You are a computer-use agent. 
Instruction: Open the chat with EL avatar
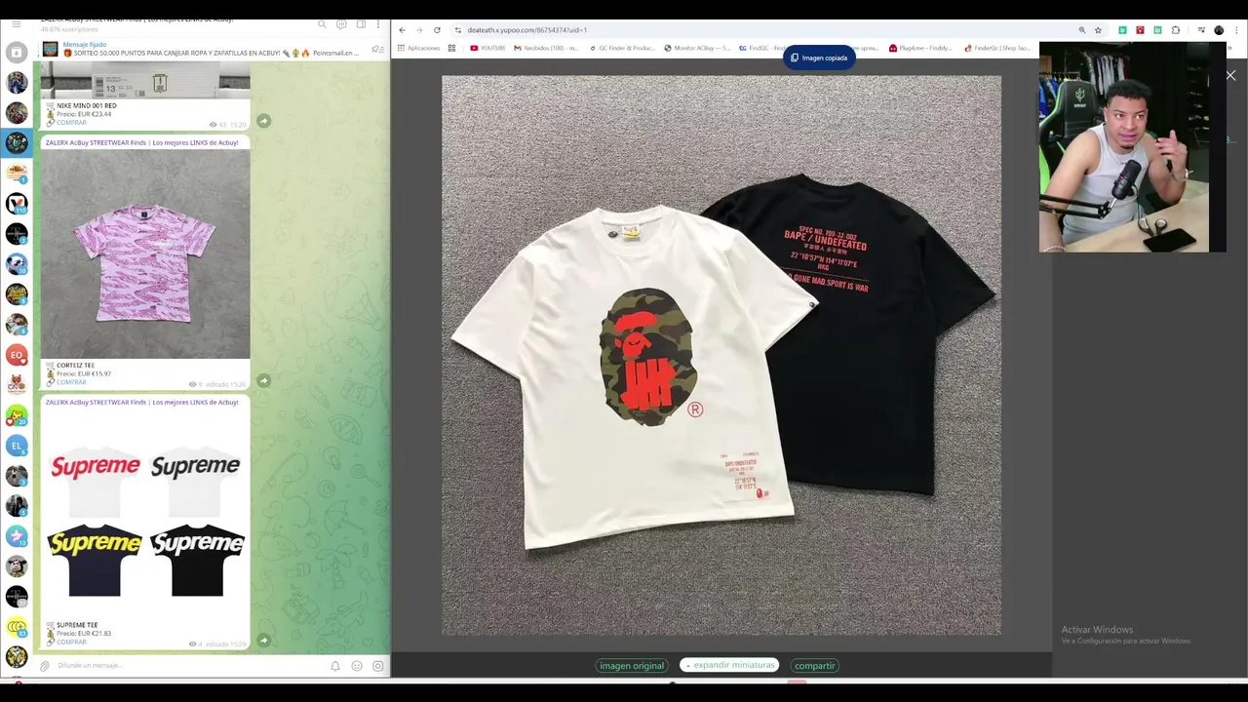[x=17, y=446]
